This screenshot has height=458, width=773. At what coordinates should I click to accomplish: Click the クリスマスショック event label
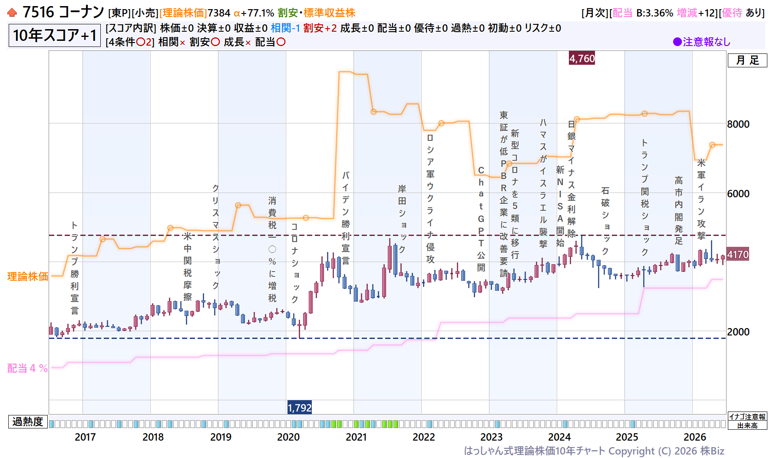point(216,237)
